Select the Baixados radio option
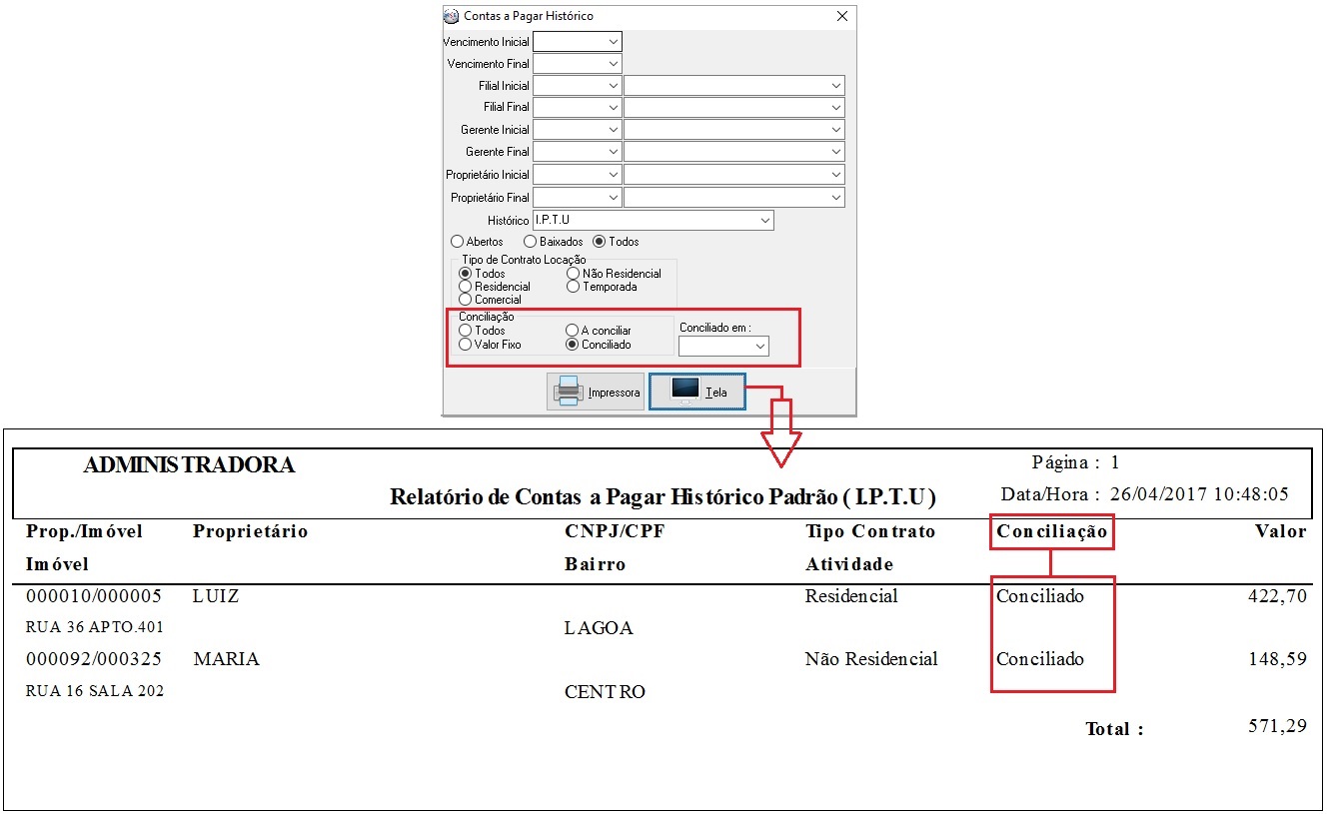This screenshot has height=814, width=1331. 531,242
